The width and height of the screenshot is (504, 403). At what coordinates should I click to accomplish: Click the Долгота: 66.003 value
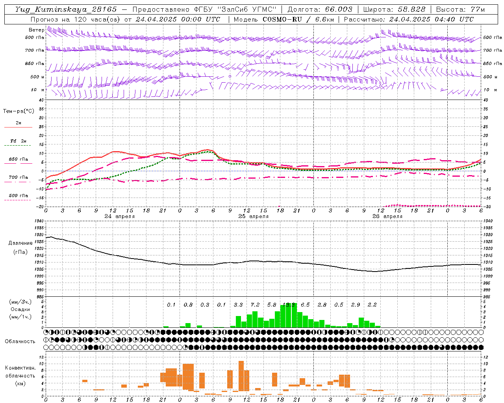[x=320, y=9]
